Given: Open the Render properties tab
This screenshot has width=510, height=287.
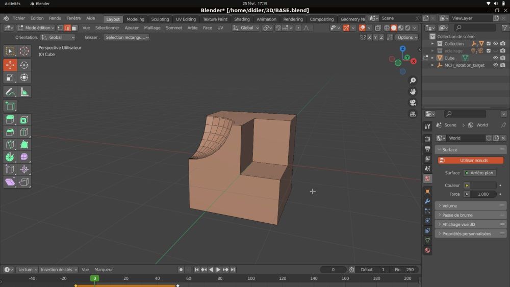Looking at the screenshot, I should (427, 139).
